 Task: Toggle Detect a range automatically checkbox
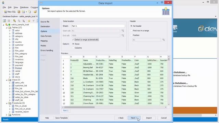click(73, 40)
